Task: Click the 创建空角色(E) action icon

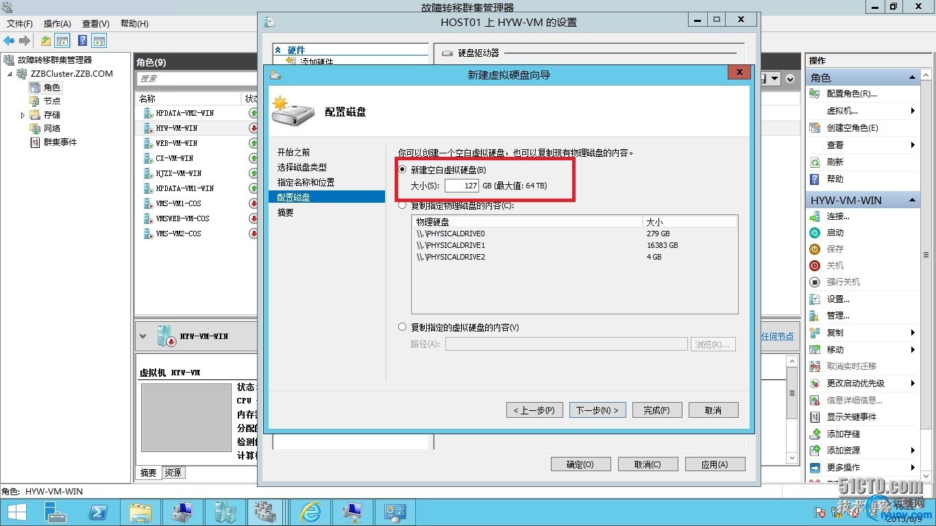Action: tap(815, 128)
